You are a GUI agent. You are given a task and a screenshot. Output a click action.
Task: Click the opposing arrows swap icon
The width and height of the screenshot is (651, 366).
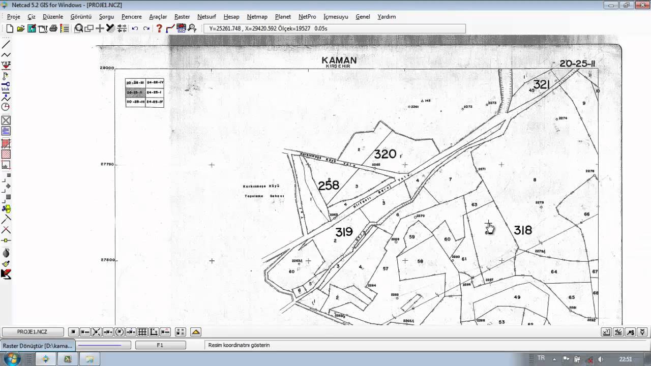pyautogui.click(x=122, y=29)
